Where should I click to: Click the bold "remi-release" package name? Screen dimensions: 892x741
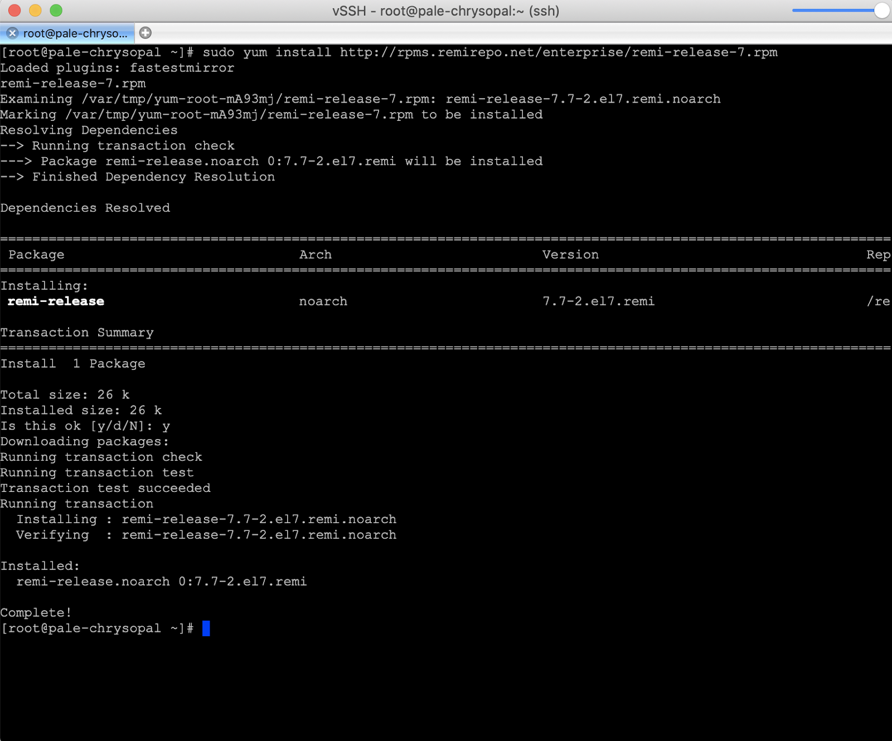[56, 302]
